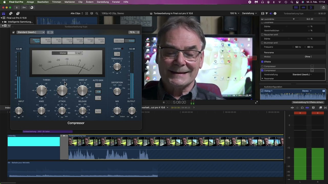The image size is (328, 184).
Task: Open second Compressor's advanced editor icon
Action: (312, 70)
